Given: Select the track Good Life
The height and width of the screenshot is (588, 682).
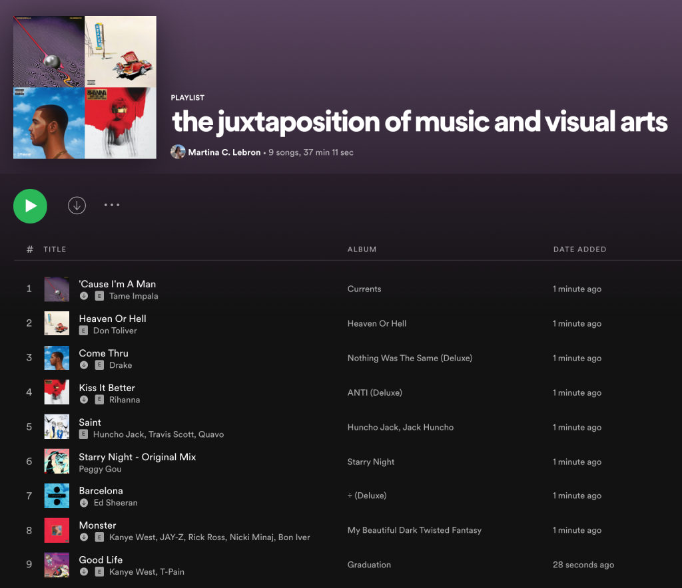Looking at the screenshot, I should pos(101,560).
